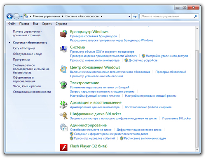Open the Windows Update icon
The width and height of the screenshot is (206, 159).
point(63,69)
